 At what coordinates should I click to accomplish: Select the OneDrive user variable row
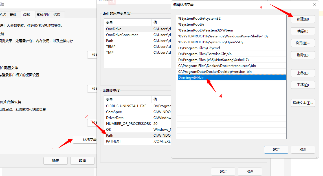114,29
